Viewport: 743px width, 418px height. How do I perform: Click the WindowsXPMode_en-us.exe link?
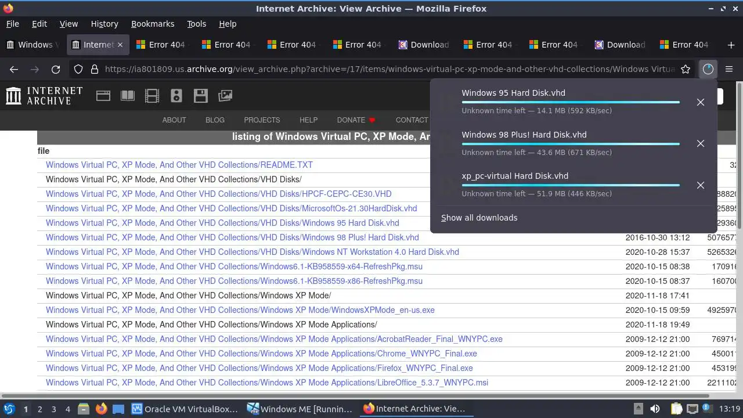click(240, 310)
